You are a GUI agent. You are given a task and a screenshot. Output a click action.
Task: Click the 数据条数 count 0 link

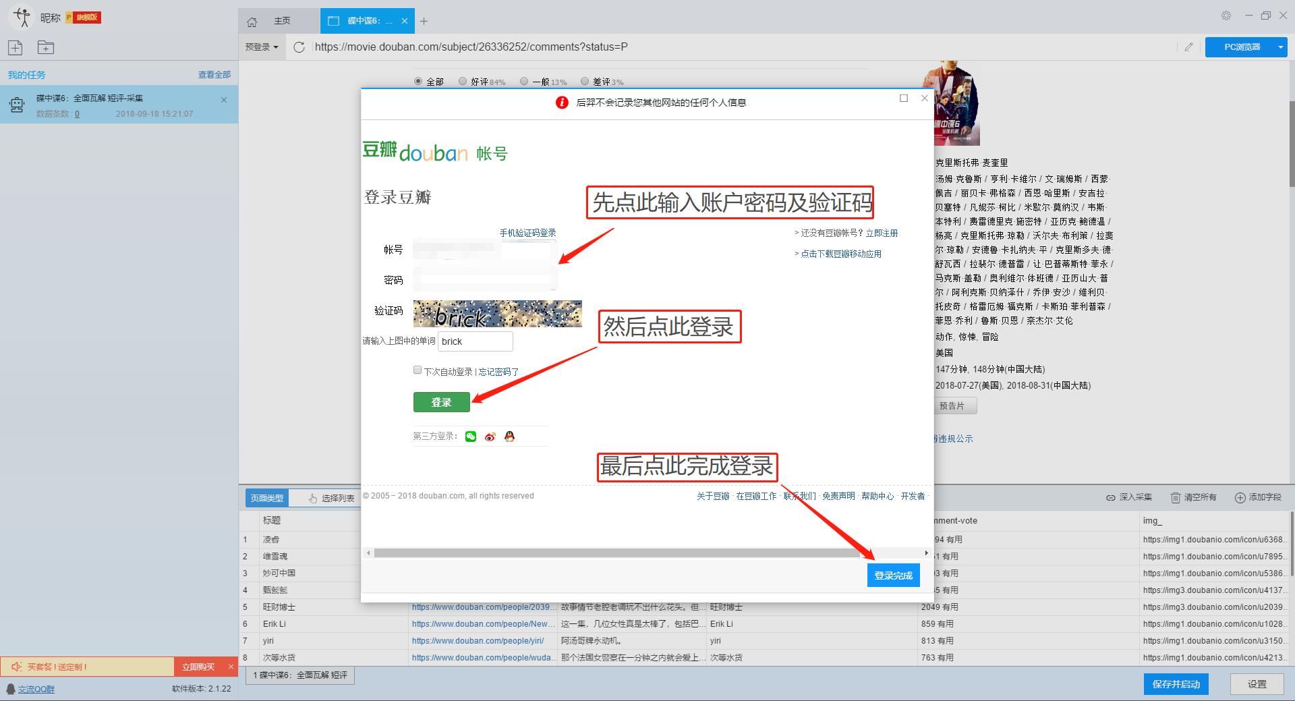[x=77, y=114]
